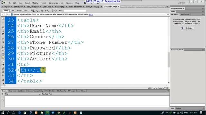Switch to the forms-basic.html document tab
Viewport: 206px width, 115px height.
point(75,7)
